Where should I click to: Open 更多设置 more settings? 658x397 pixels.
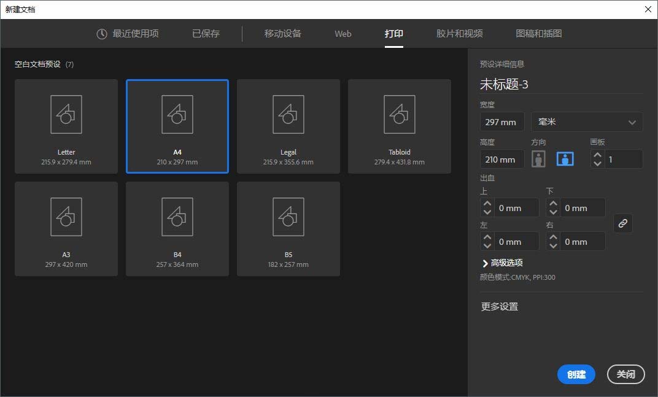point(500,307)
